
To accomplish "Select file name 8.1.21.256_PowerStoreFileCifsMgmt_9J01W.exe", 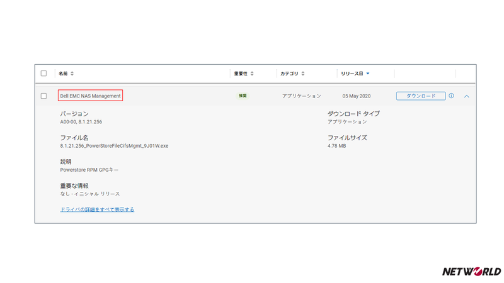I will (114, 146).
